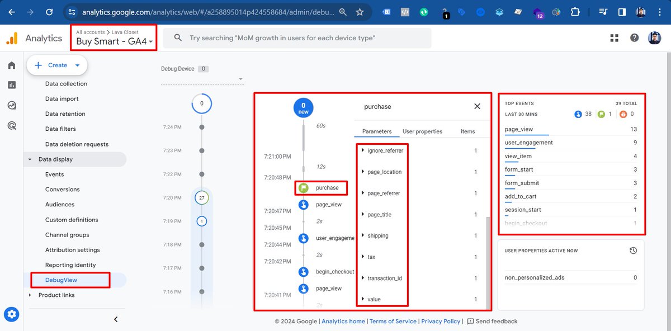Select the 7:19 PM minute bubble with 1 event
671x331 pixels.
[202, 221]
